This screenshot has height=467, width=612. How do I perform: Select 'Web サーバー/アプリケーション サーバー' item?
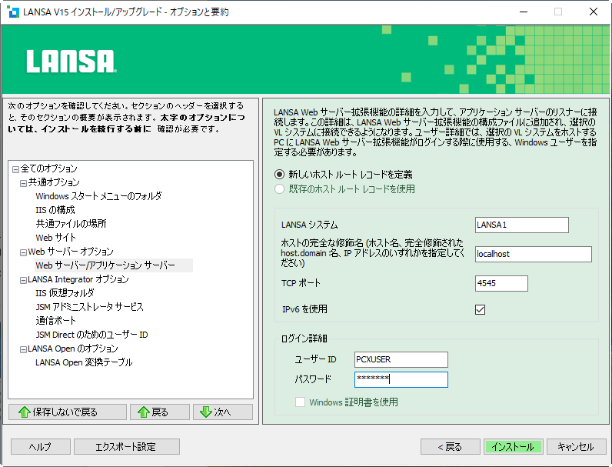[105, 265]
